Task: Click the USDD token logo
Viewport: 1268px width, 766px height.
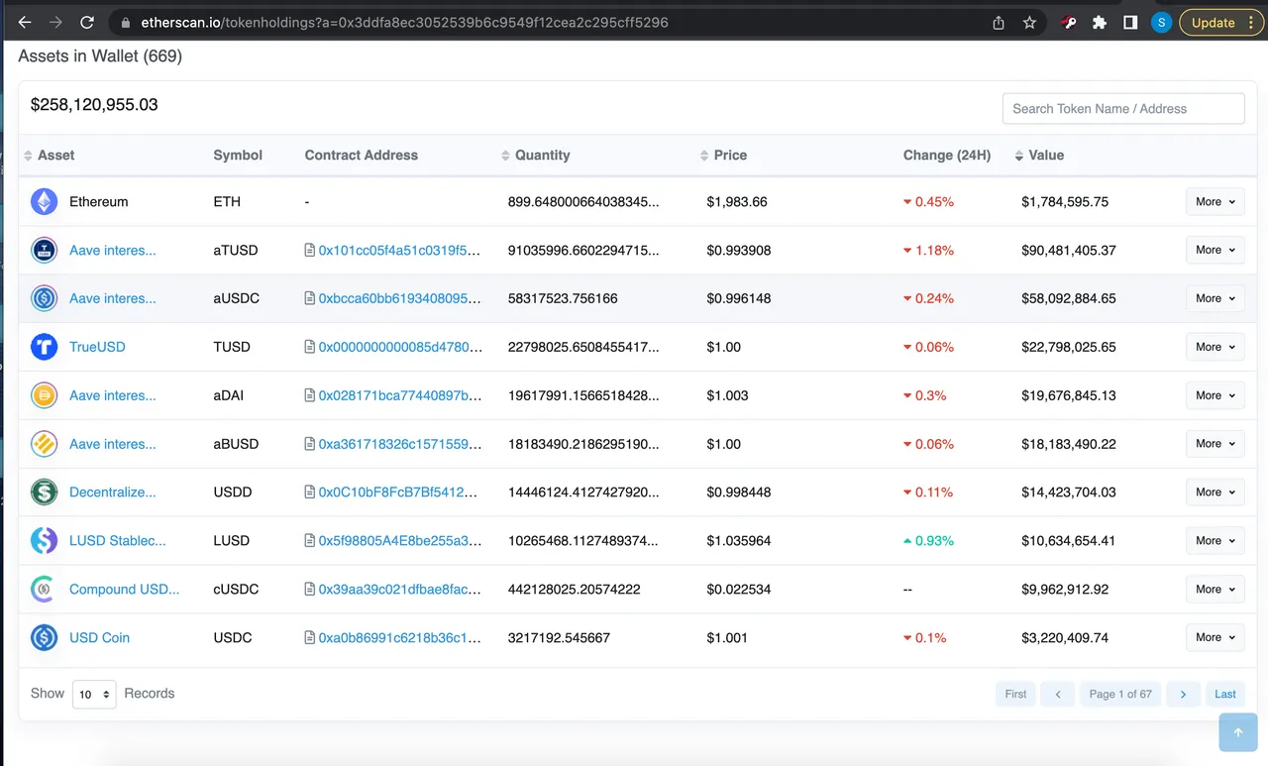Action: click(44, 492)
